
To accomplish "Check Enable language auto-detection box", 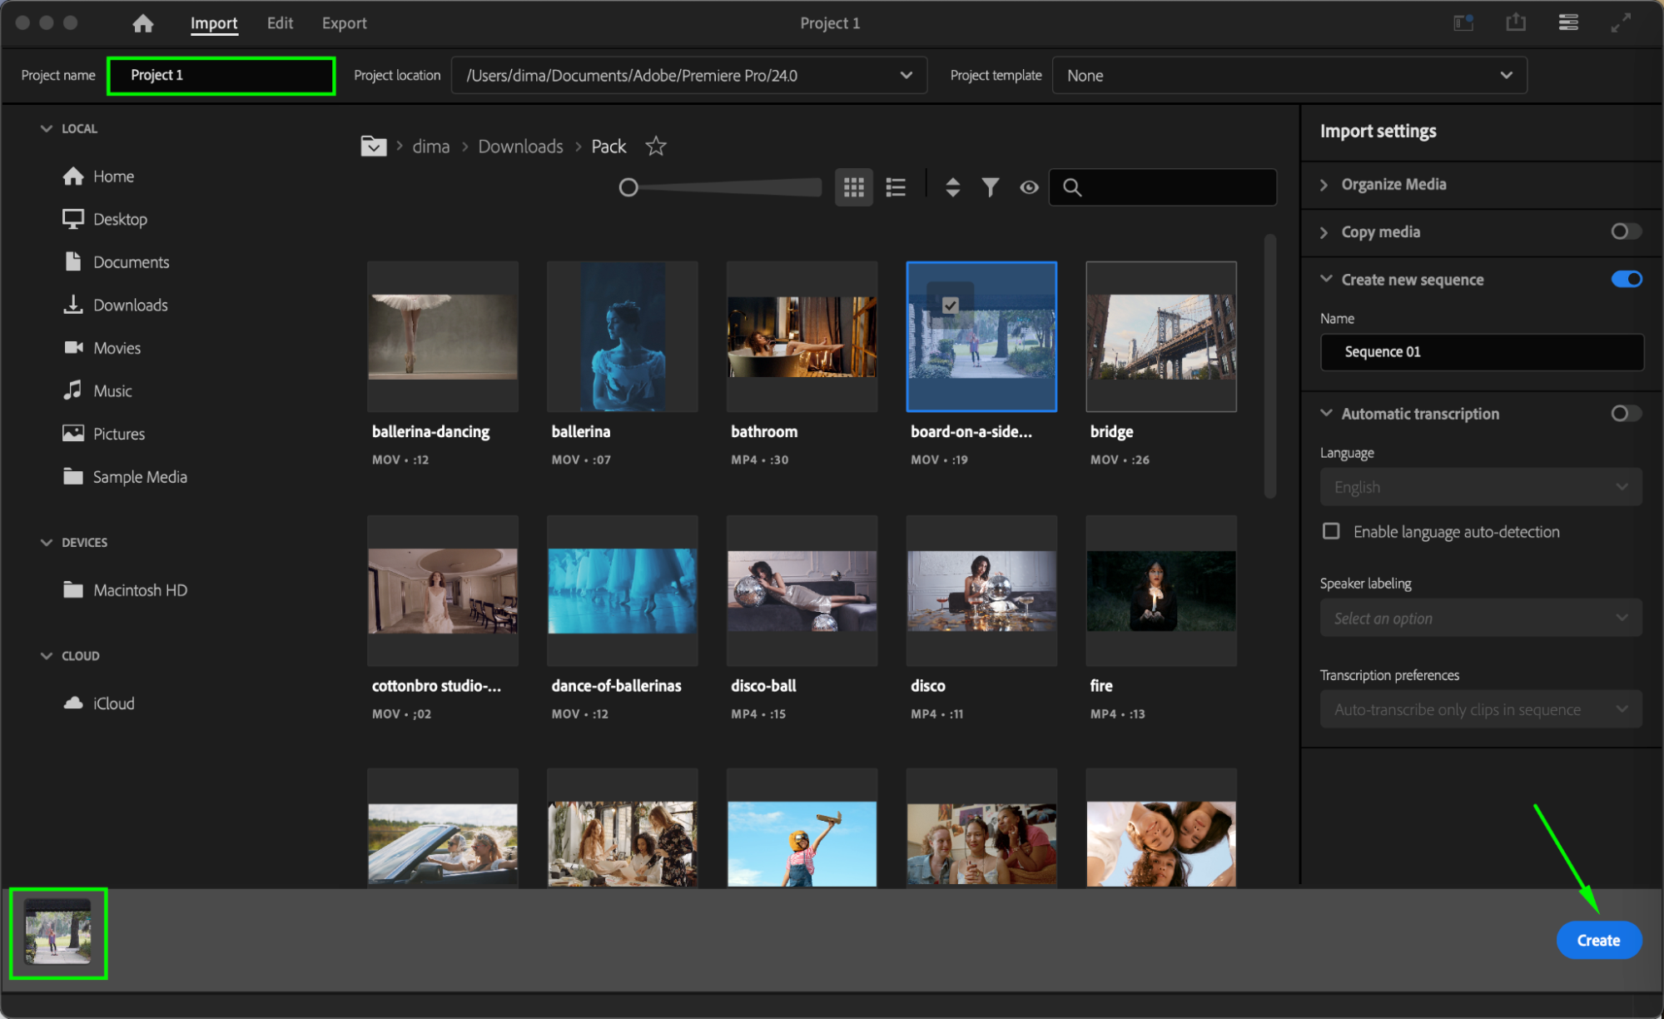I will pyautogui.click(x=1331, y=531).
